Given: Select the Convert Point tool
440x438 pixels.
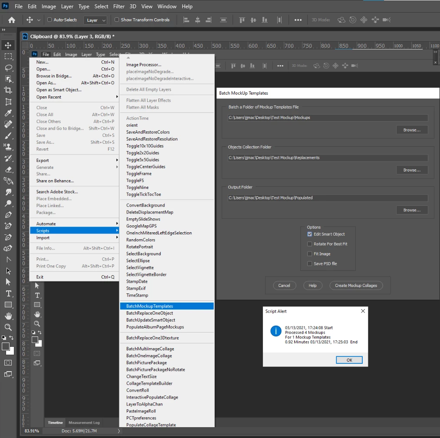Looking at the screenshot, I should point(8,260).
